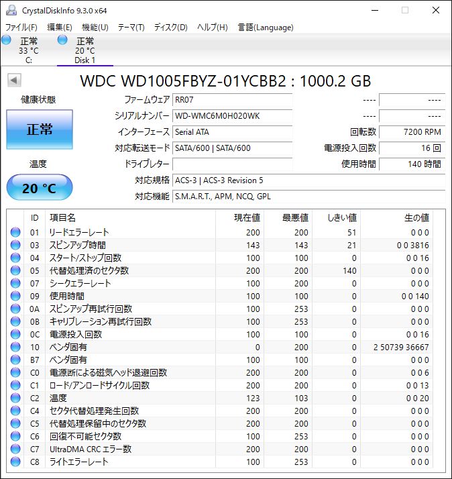Click the status orb for ID C5 代替処理保留中のセクタ数
The width and height of the screenshot is (452, 479).
pyautogui.click(x=15, y=424)
